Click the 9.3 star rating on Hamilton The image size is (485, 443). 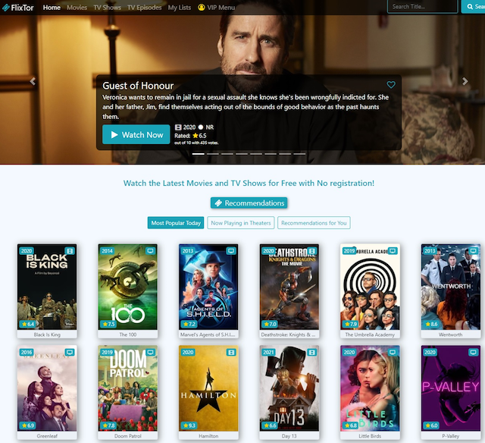[x=189, y=426]
